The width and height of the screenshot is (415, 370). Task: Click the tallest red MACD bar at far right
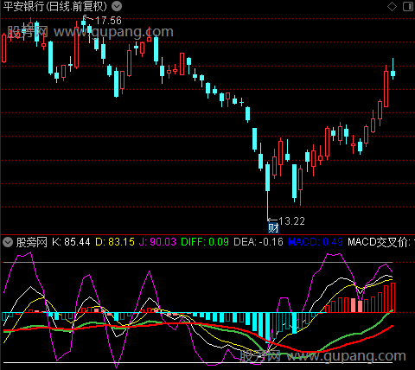pyautogui.click(x=393, y=297)
